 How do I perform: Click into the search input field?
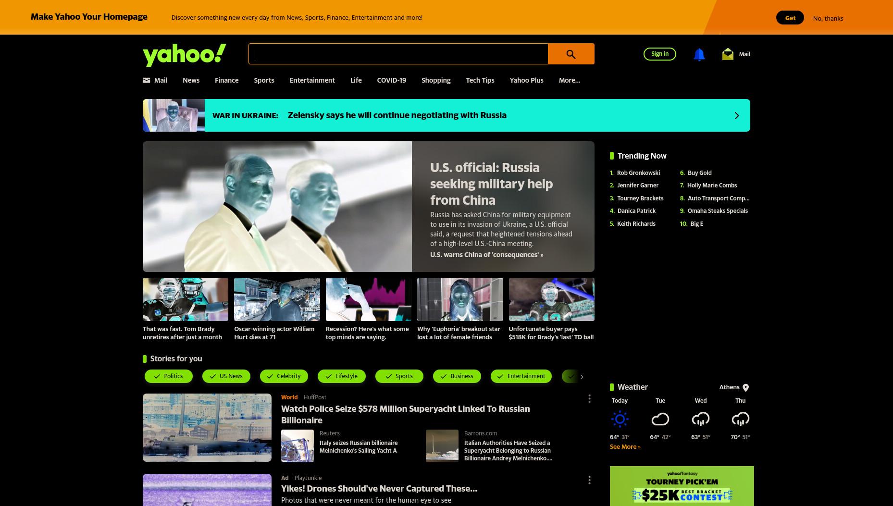click(398, 54)
